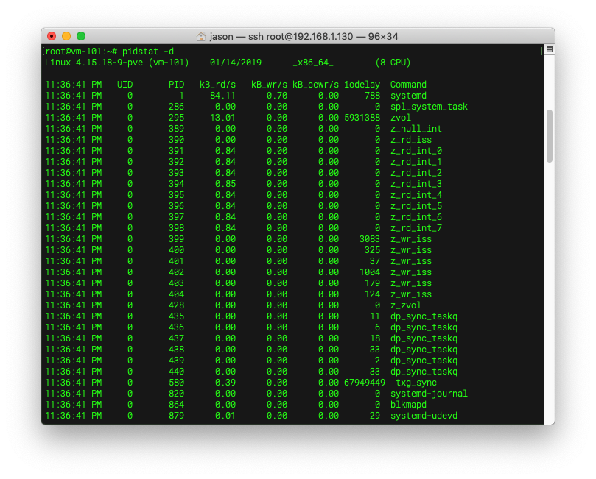Click the 'Command' column header
Image resolution: width=596 pixels, height=479 pixels.
click(408, 85)
